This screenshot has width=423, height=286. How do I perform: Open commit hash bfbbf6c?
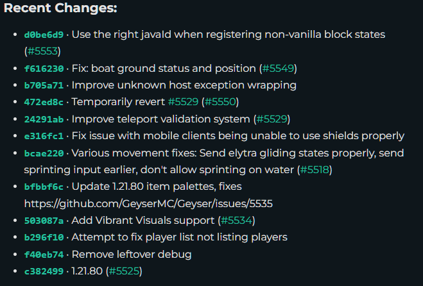point(44,187)
